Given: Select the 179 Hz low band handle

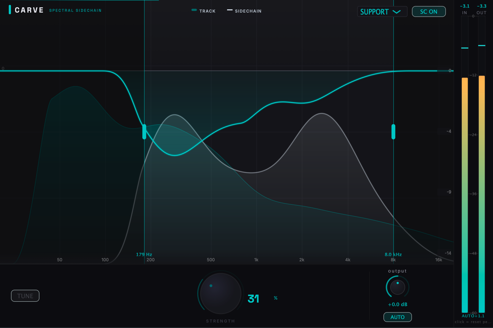Looking at the screenshot, I should pyautogui.click(x=144, y=132).
